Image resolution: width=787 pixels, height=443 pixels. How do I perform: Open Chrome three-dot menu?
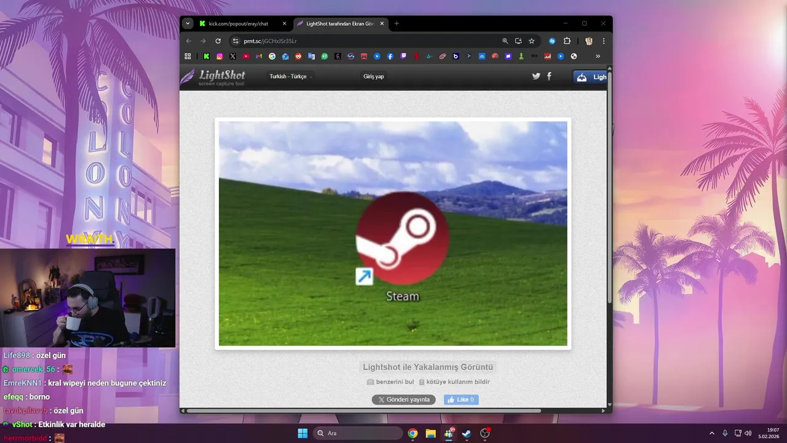[604, 41]
